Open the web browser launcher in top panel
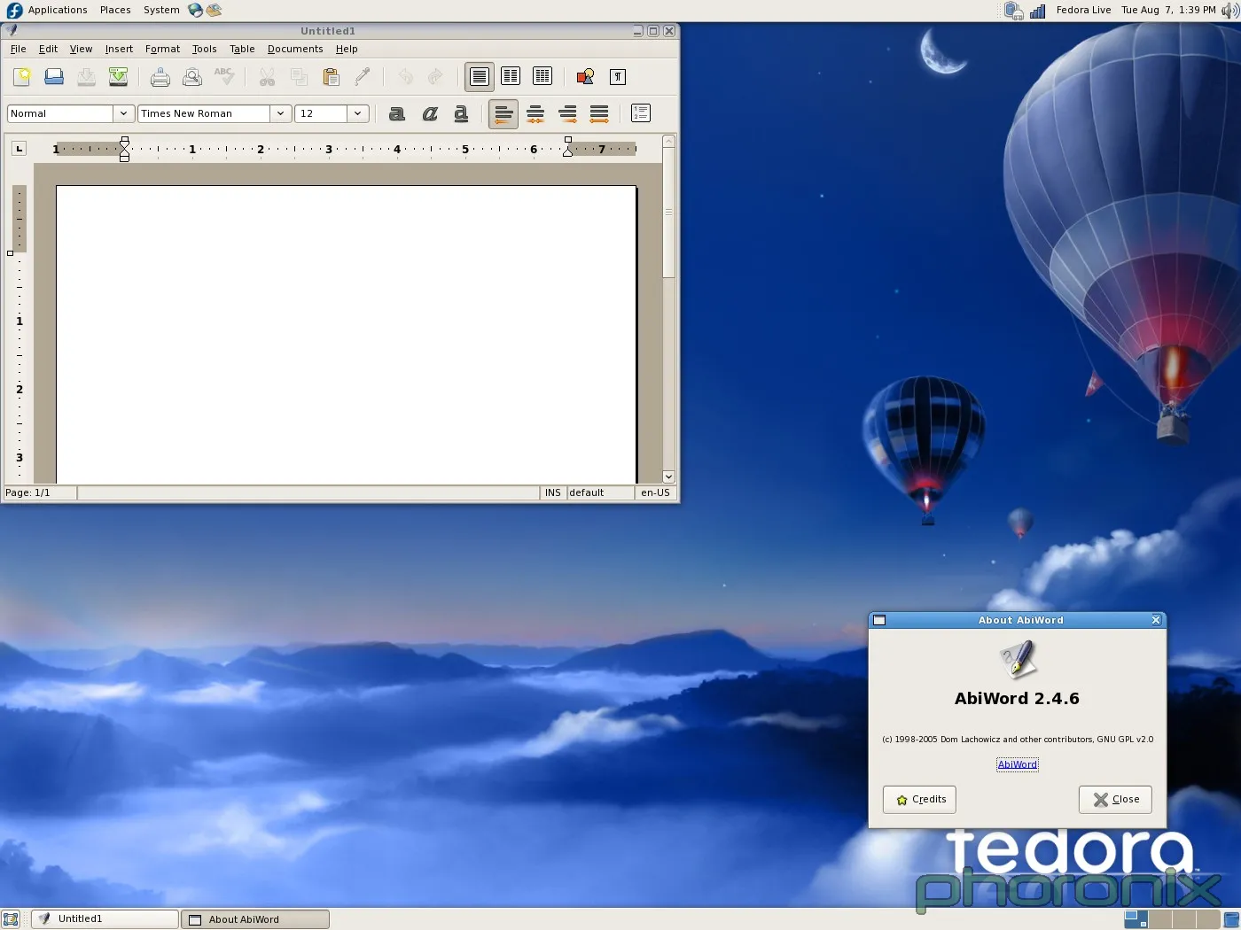The width and height of the screenshot is (1241, 930). click(195, 10)
